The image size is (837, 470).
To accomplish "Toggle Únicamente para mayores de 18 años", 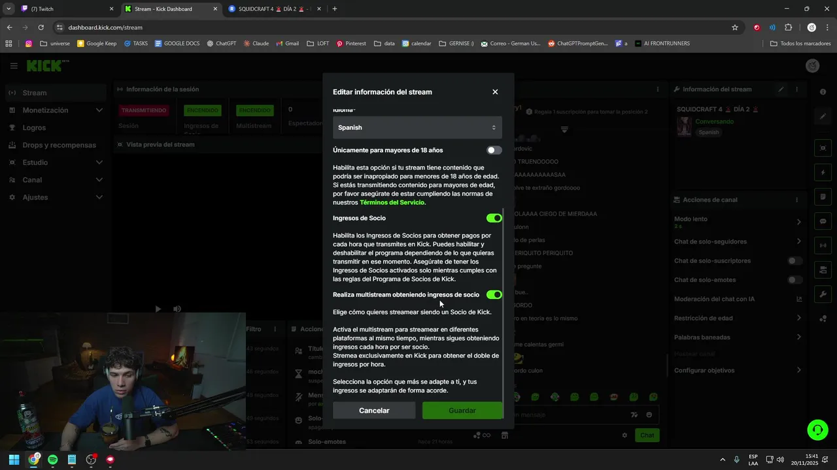I will (x=494, y=150).
